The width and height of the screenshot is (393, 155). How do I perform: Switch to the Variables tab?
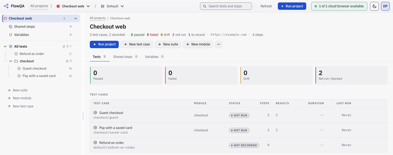click(x=154, y=57)
